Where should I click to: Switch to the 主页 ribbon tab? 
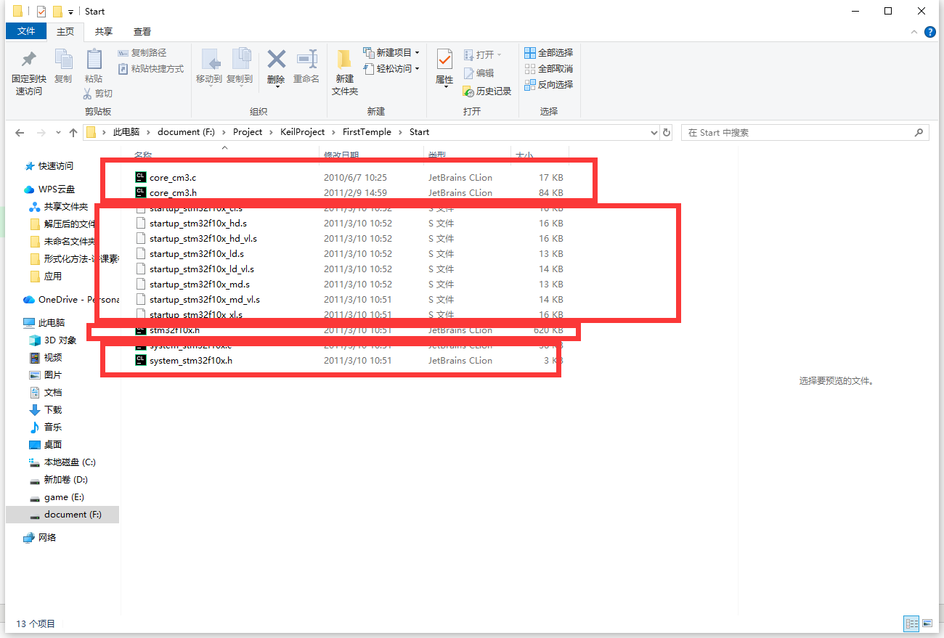click(x=65, y=31)
